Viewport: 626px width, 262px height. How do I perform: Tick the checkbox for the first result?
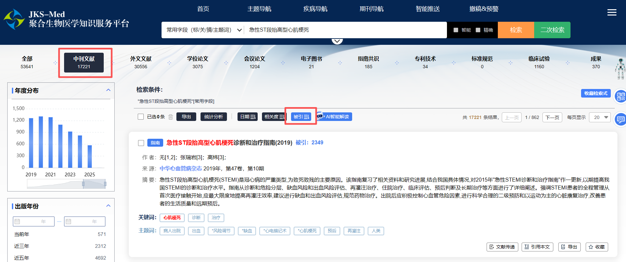[141, 143]
